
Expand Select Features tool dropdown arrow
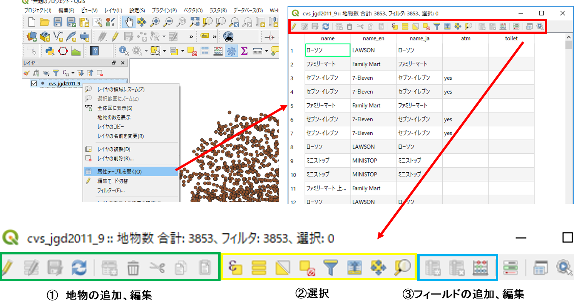[164, 51]
